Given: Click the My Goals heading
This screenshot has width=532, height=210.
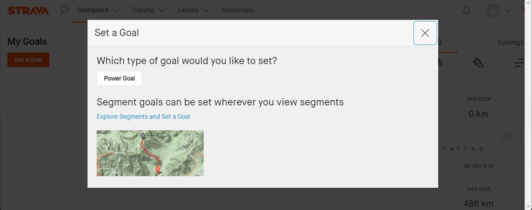Looking at the screenshot, I should [x=27, y=41].
